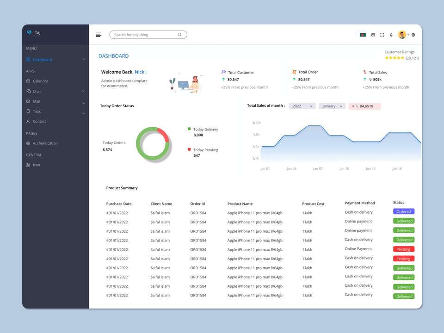Open the user avatar profile dropdown
Image resolution: width=444 pixels, height=333 pixels.
click(x=403, y=35)
